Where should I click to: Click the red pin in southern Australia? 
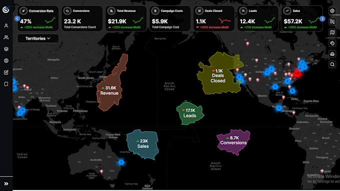101,172
